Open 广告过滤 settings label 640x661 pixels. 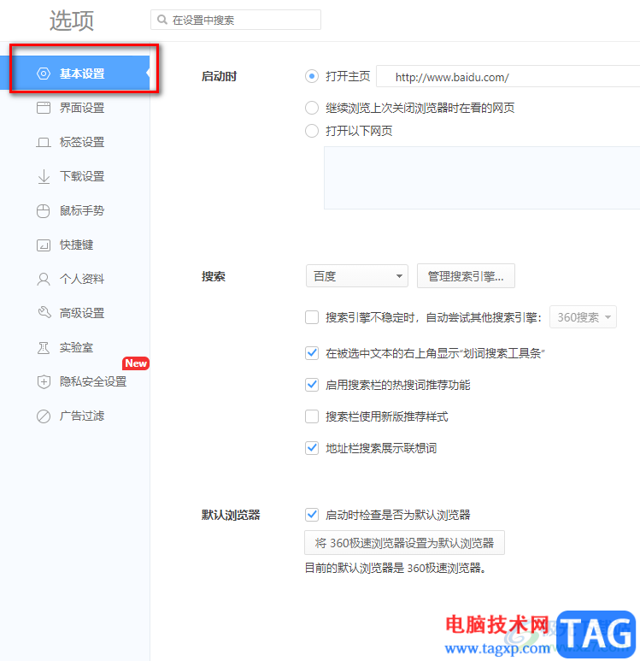tap(82, 416)
